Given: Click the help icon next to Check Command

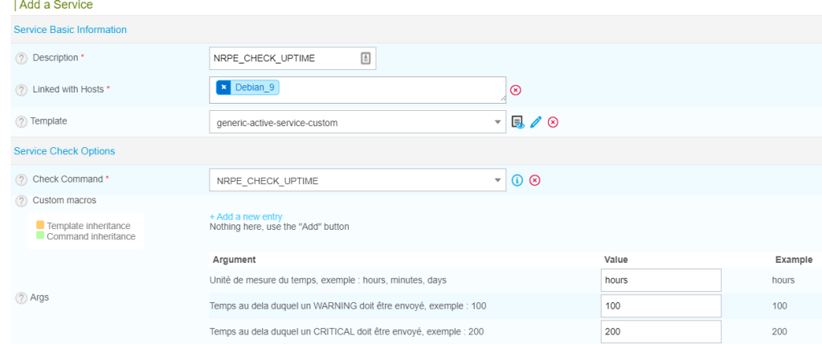Looking at the screenshot, I should click(x=22, y=180).
